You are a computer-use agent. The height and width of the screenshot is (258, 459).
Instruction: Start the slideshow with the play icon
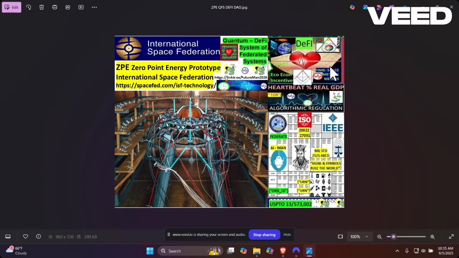coord(81,7)
